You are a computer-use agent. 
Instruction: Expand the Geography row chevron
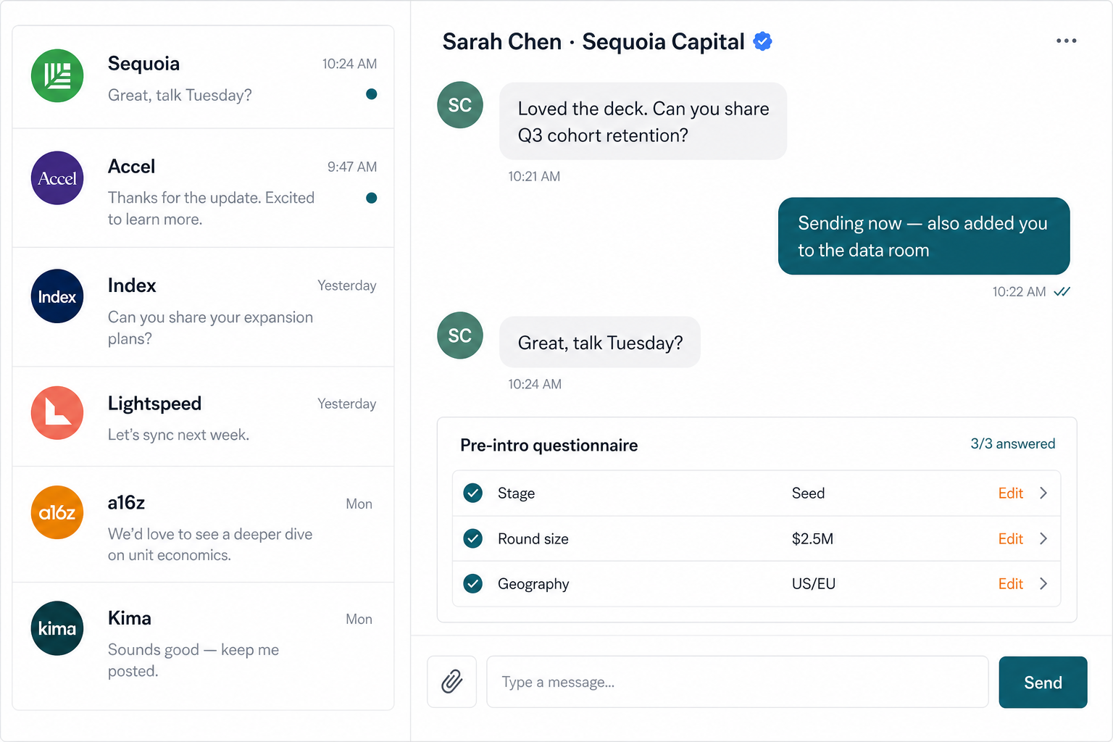[1043, 583]
